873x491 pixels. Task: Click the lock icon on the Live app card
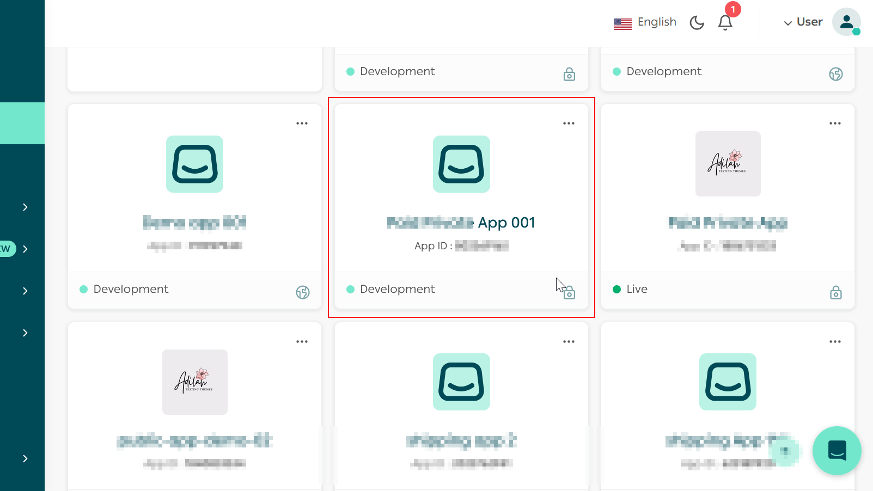[x=835, y=292]
